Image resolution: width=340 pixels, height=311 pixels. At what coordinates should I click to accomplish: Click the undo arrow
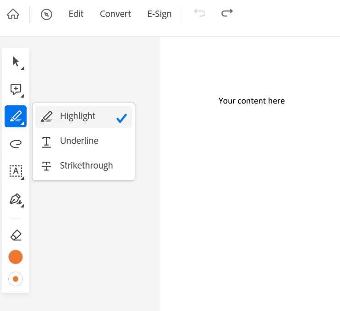point(200,13)
